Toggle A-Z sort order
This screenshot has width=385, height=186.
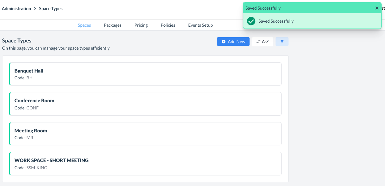click(263, 42)
